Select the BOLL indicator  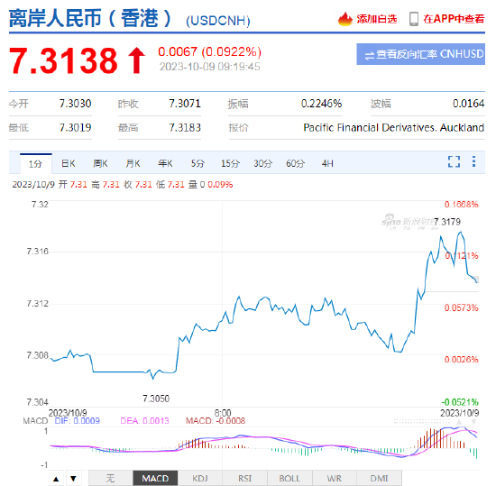pyautogui.click(x=289, y=479)
